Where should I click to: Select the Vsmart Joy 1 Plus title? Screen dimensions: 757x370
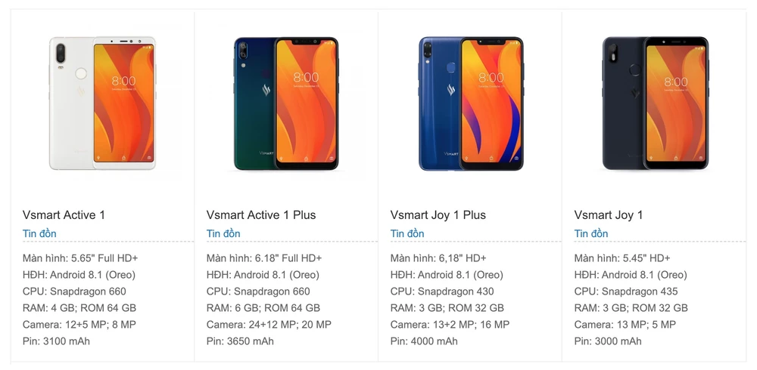pos(438,215)
